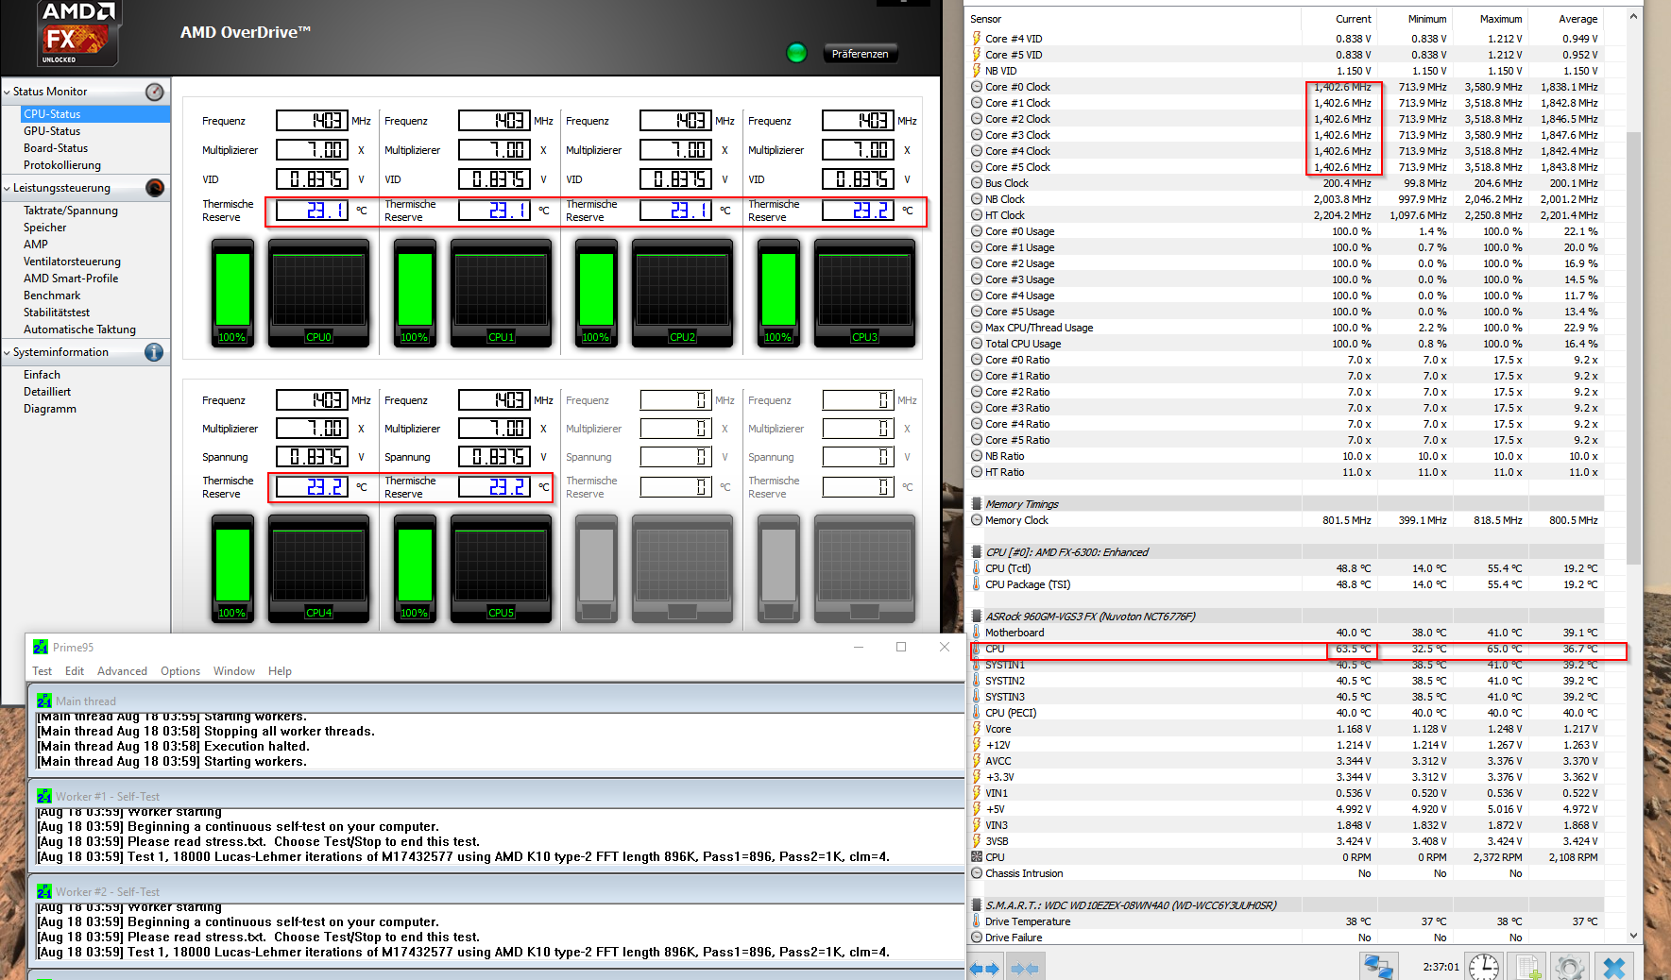Open Ventilatorsteuerung in the sidebar
The image size is (1671, 980).
[73, 262]
